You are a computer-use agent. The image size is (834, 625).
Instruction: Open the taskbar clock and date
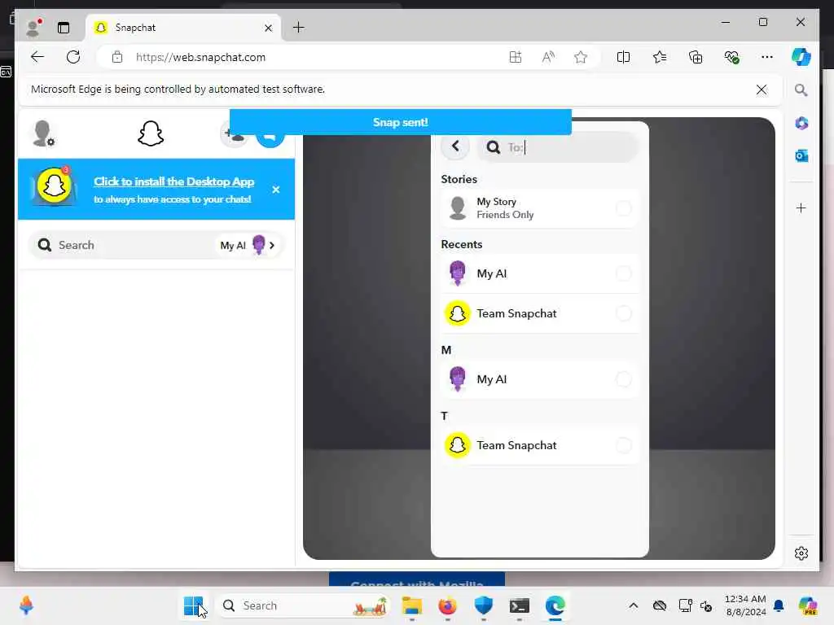click(x=745, y=605)
